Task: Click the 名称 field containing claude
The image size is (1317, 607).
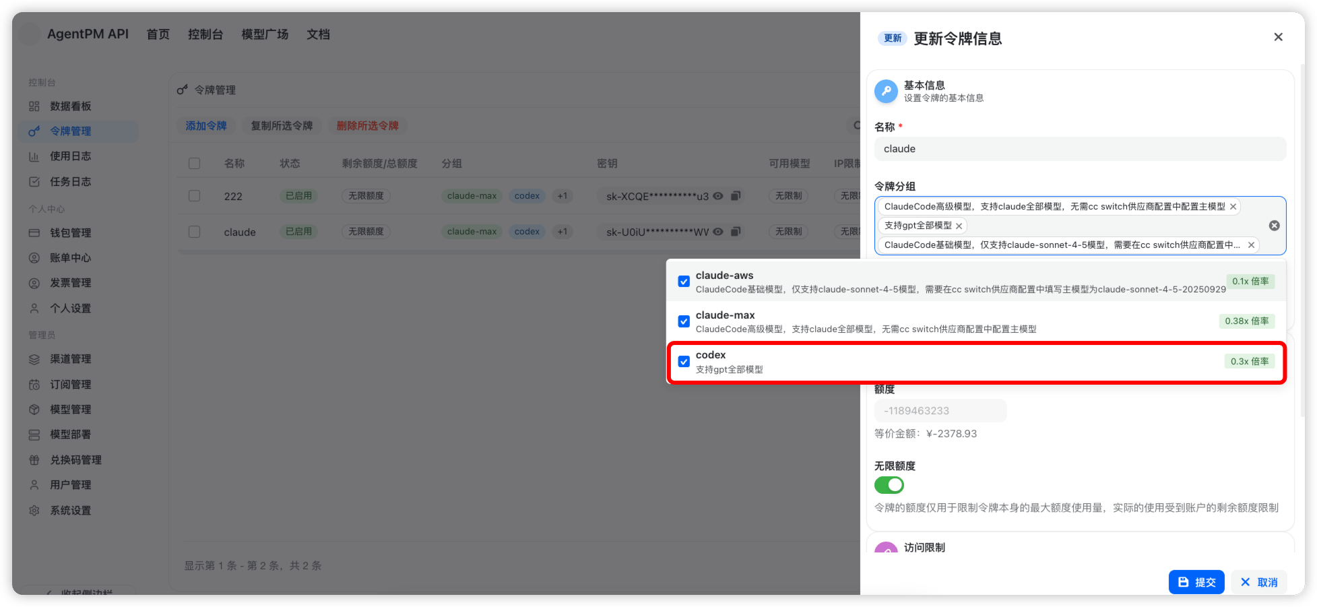Action: 1080,149
